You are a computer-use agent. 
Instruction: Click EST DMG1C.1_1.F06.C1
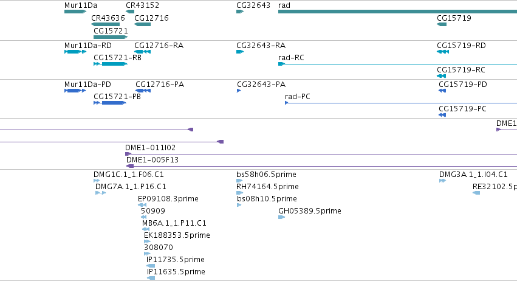(x=129, y=175)
